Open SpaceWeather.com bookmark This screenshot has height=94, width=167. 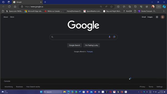tap(92, 11)
